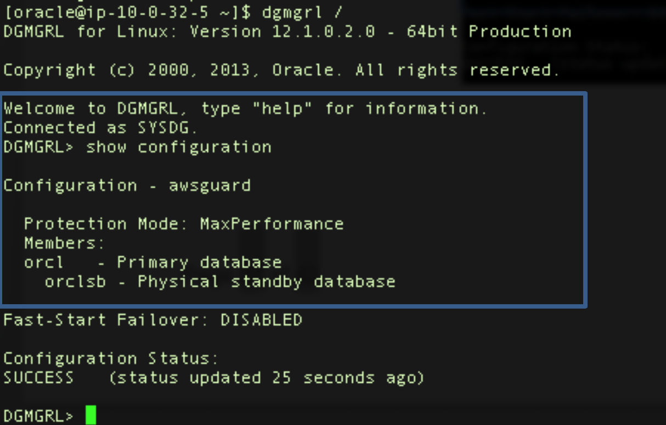
Task: Click 'Version 12.1.0.2.0' text
Action: pyautogui.click(x=283, y=31)
